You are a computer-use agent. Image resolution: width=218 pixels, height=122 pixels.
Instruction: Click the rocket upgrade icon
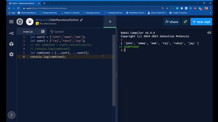tap(185, 22)
